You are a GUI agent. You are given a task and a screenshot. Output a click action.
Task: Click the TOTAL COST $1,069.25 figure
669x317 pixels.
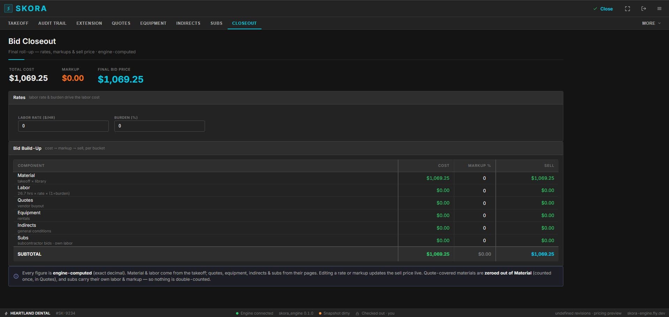click(x=28, y=78)
